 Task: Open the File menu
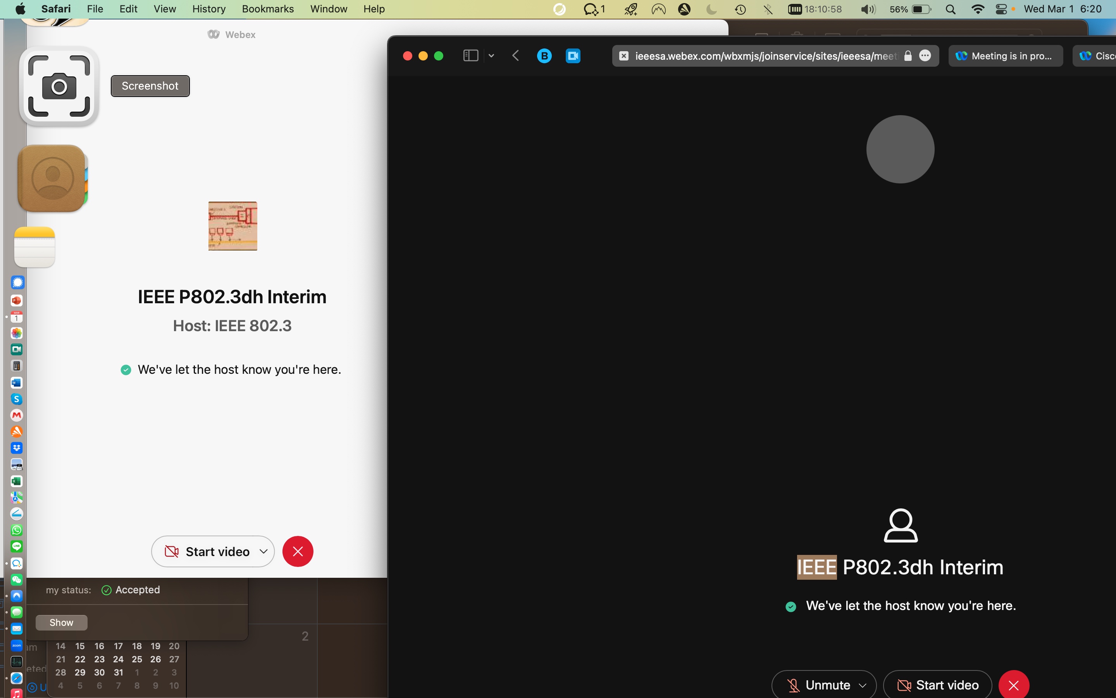point(95,9)
